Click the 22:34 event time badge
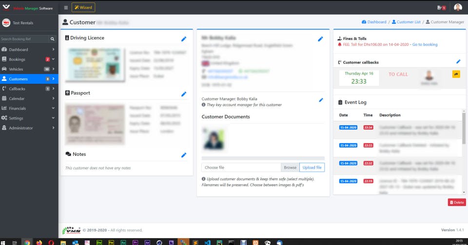The height and width of the screenshot is (245, 468). (x=368, y=128)
